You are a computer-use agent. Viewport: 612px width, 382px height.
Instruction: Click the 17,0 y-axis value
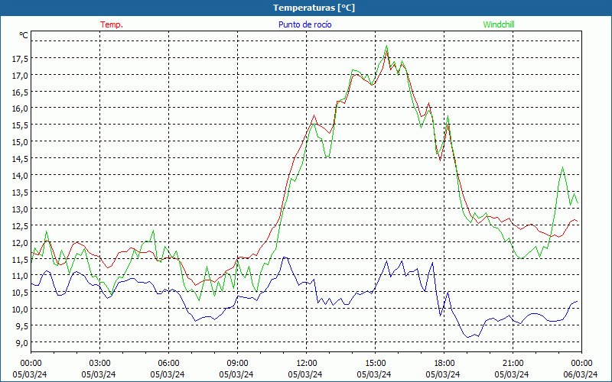click(x=20, y=75)
